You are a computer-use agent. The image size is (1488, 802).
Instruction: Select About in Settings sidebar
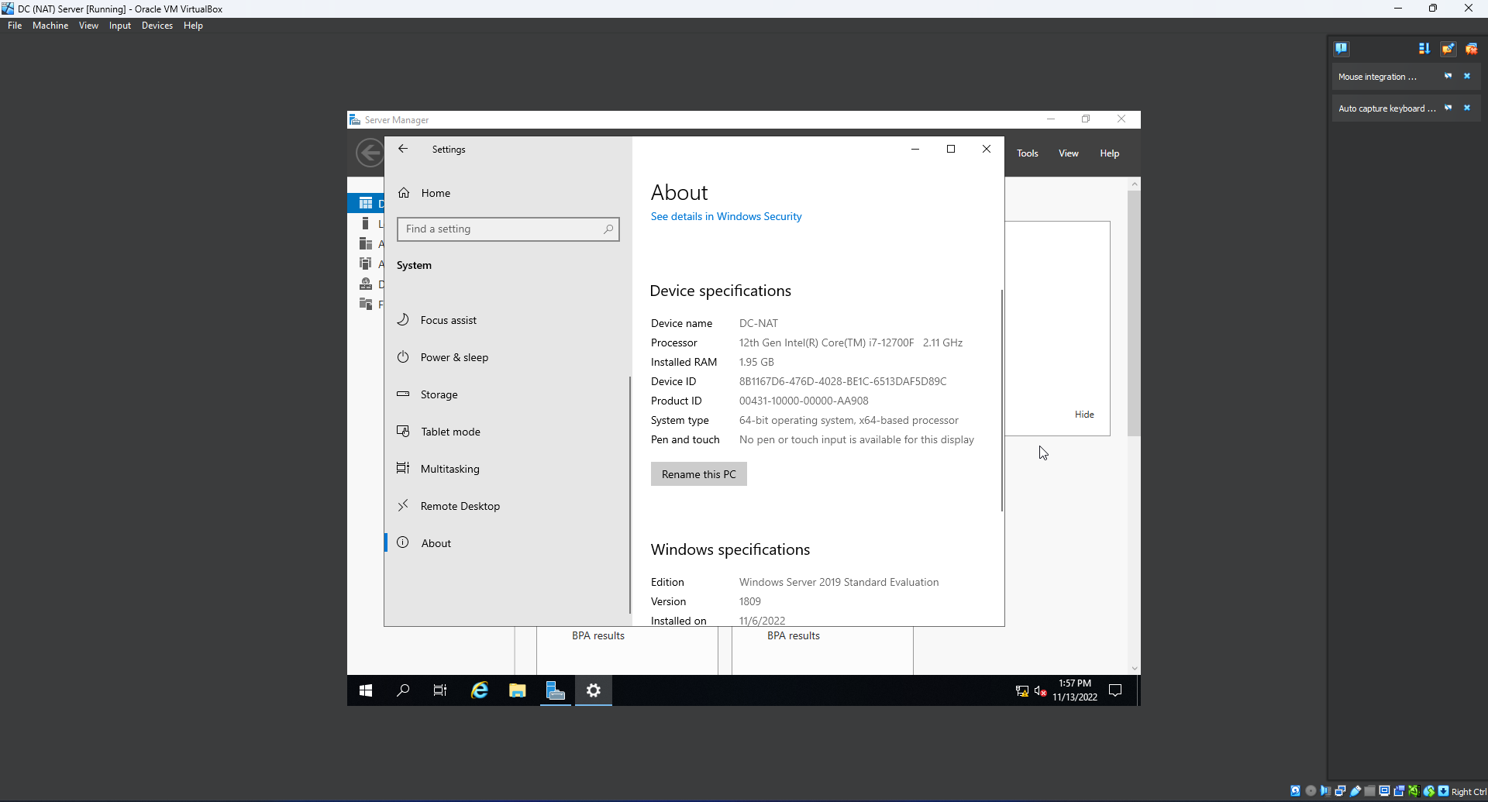(x=436, y=543)
